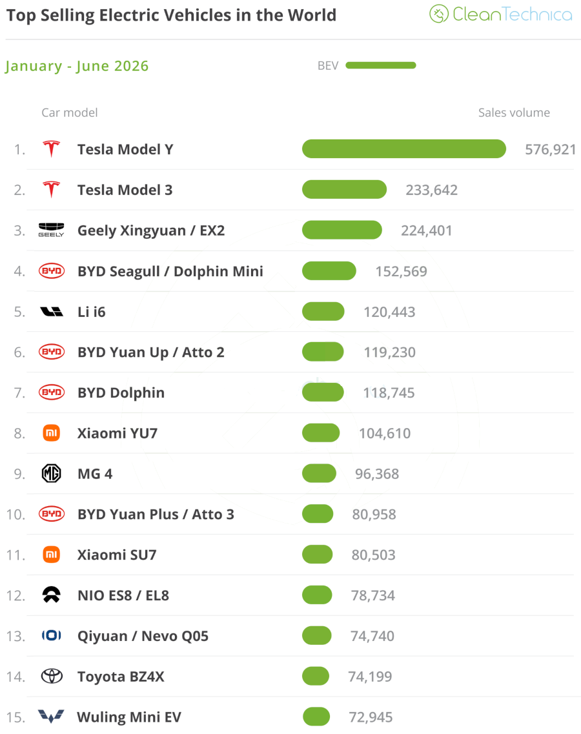Click the Wuling logo icon
Image resolution: width=581 pixels, height=734 pixels.
click(x=51, y=717)
